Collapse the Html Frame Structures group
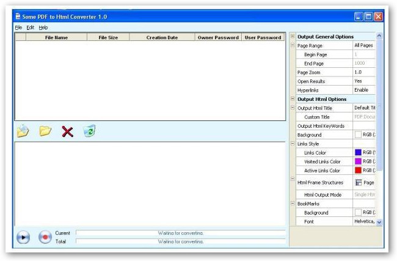The height and width of the screenshot is (261, 397). pos(293,179)
